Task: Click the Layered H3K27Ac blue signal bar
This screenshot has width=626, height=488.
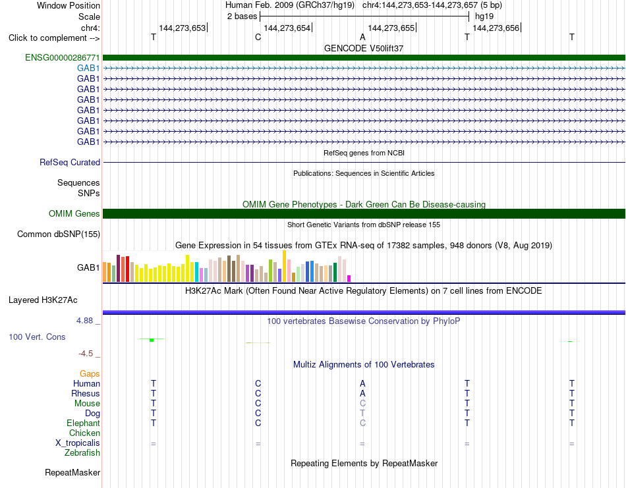Action: click(x=364, y=312)
